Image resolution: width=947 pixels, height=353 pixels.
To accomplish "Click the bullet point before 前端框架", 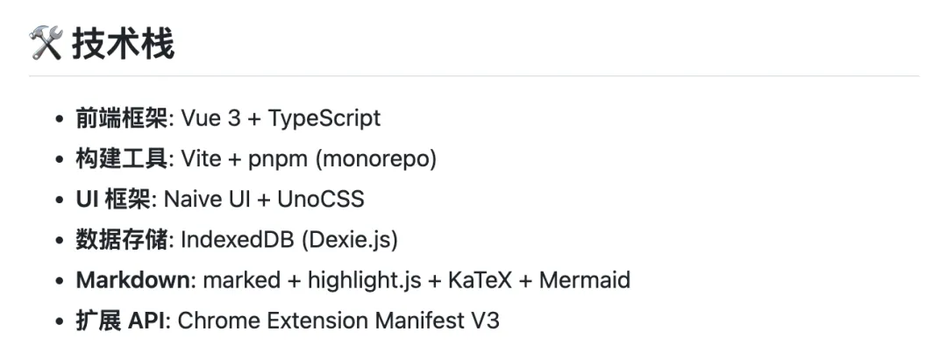I will (x=60, y=119).
